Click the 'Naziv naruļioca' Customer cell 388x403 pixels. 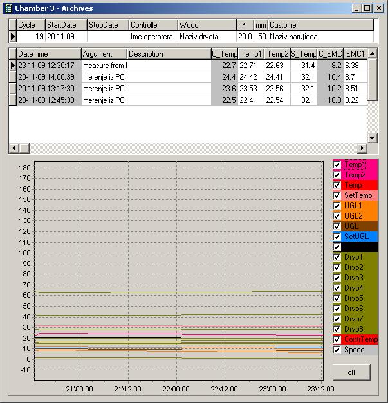tap(321, 37)
